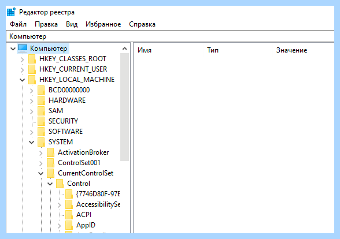340x239 pixels.
Task: Click the CurrentControlSet folder icon
Action: coord(50,173)
